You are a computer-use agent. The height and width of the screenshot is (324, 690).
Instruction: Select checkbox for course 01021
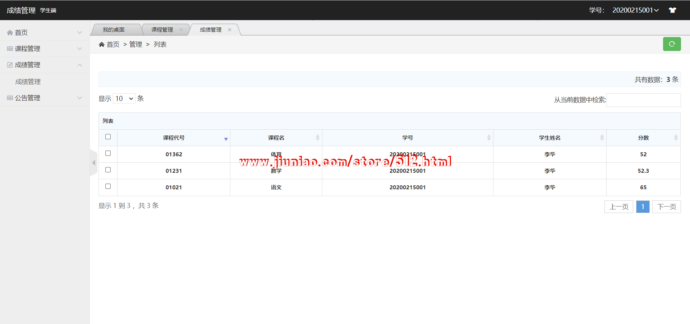[108, 186]
